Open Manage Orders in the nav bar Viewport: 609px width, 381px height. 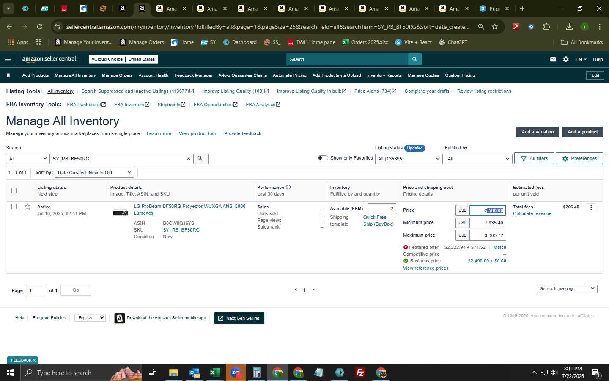tap(117, 75)
